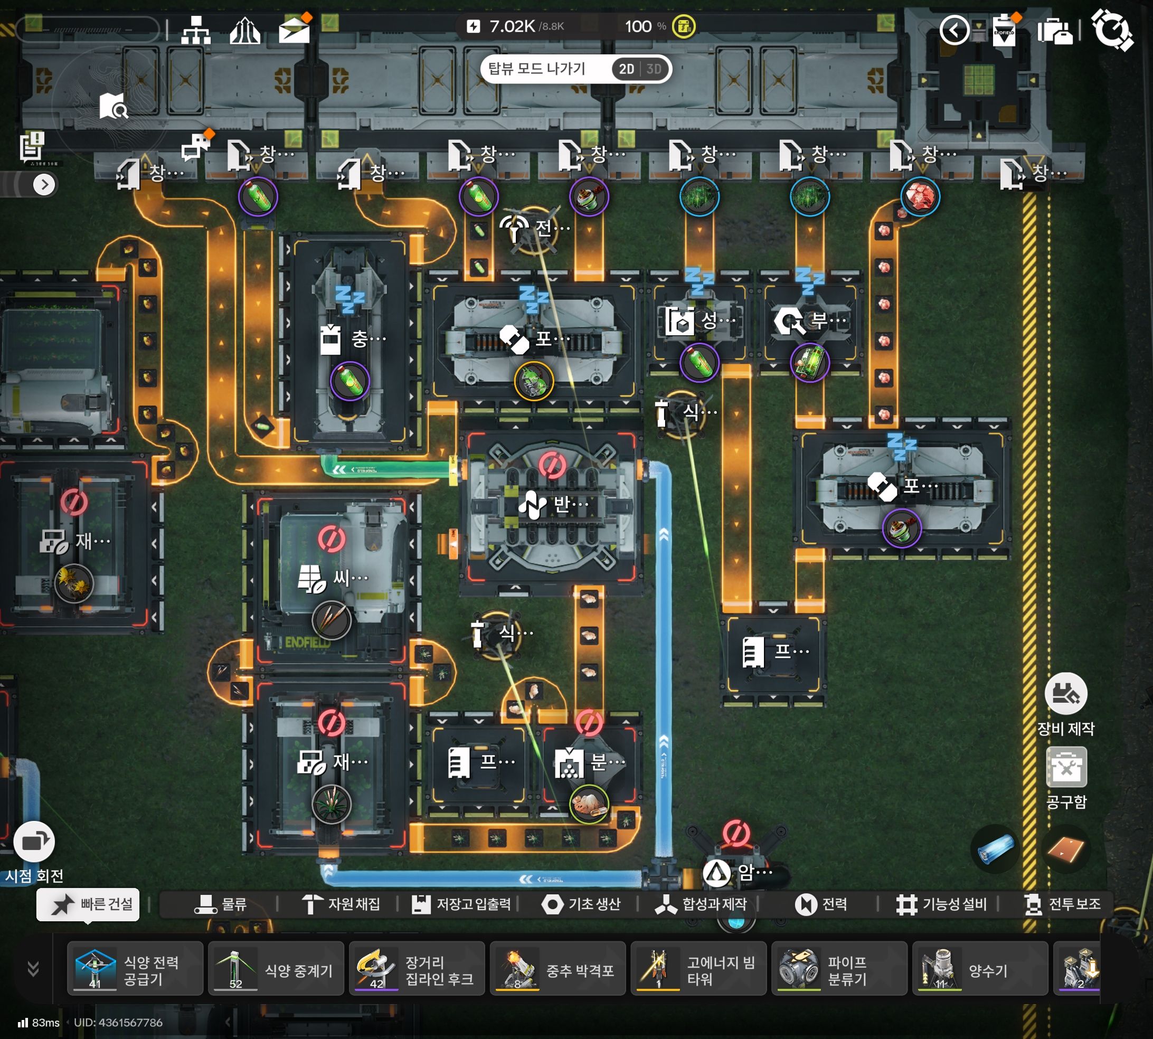Screen dimensions: 1153x1039
Task: Switch to 2D view mode
Action: point(626,69)
